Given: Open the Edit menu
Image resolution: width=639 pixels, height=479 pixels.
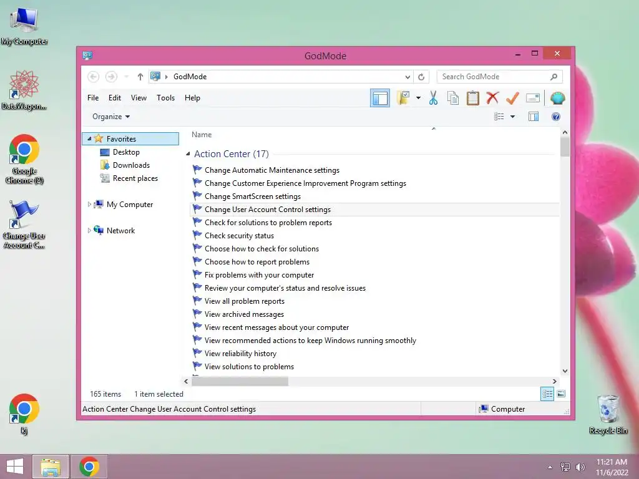Looking at the screenshot, I should (x=115, y=98).
